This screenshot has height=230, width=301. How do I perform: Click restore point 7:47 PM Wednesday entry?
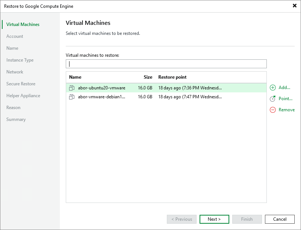(190, 97)
